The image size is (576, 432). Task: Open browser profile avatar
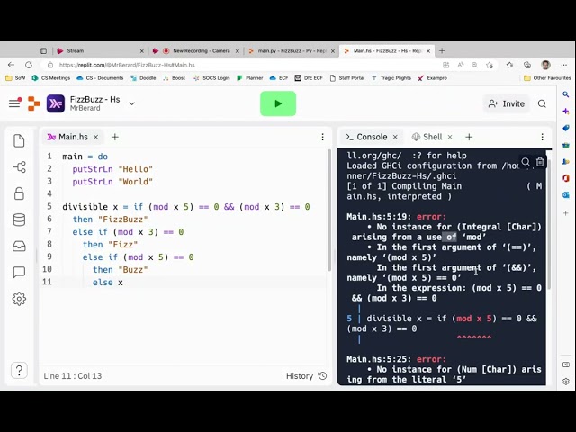coord(546,65)
